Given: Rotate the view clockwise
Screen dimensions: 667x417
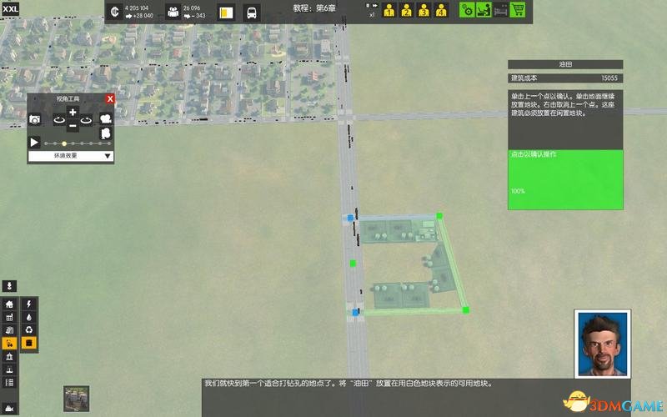Looking at the screenshot, I should (87, 120).
